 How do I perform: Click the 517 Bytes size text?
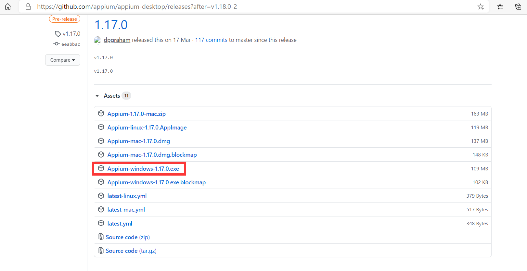tap(477, 210)
